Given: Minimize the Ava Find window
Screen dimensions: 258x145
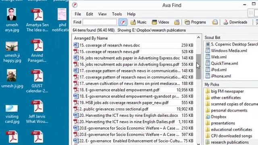Looking at the screenshot, I should pyautogui.click(x=245, y=4).
